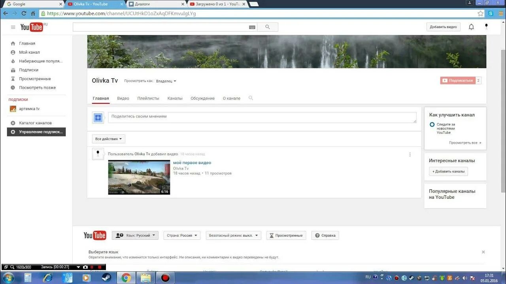Open file explorer from the taskbar
The image size is (506, 284).
(x=145, y=278)
